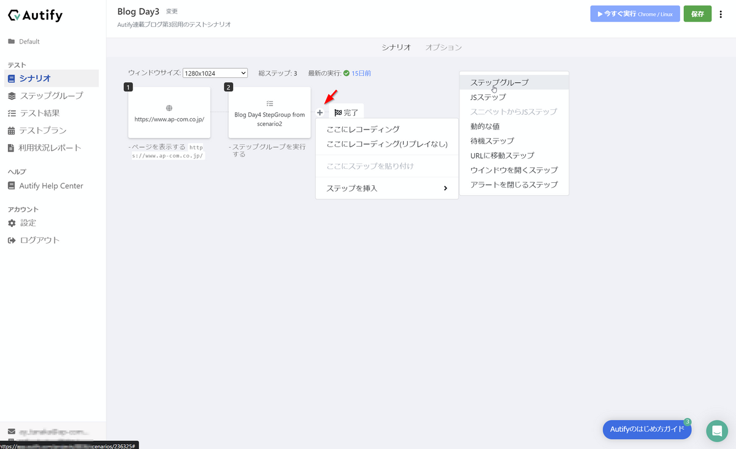The height and width of the screenshot is (449, 736).
Task: Select step 2 Blog Day4 StepGroup card
Action: click(x=270, y=112)
